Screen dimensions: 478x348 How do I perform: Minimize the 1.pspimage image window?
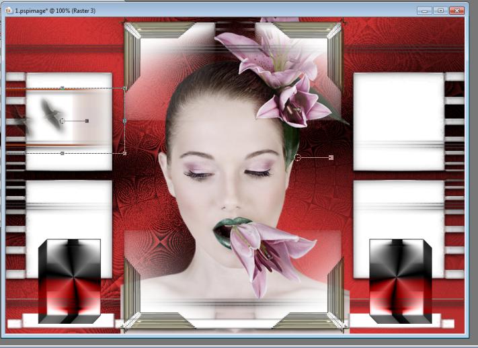tap(424, 11)
